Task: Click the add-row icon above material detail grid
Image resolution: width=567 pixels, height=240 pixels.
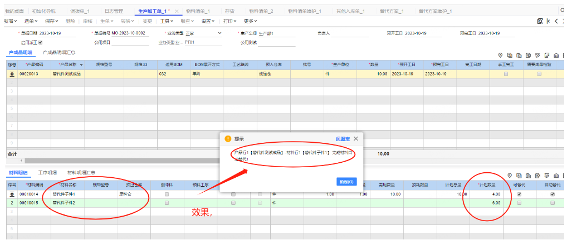Action: coord(519,176)
